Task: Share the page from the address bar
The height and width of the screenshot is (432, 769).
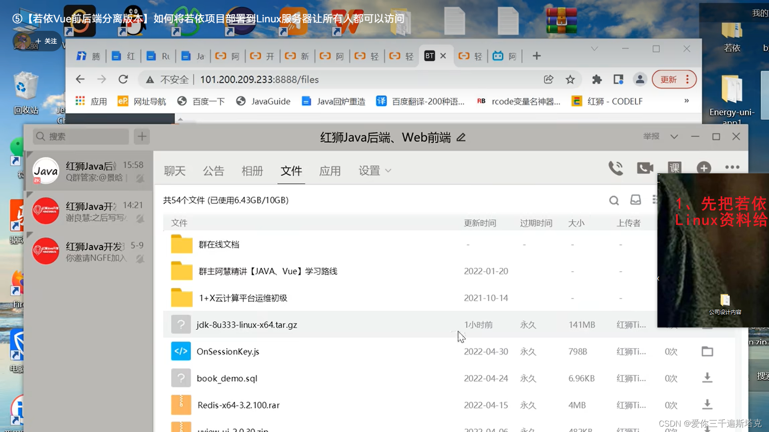Action: click(549, 80)
